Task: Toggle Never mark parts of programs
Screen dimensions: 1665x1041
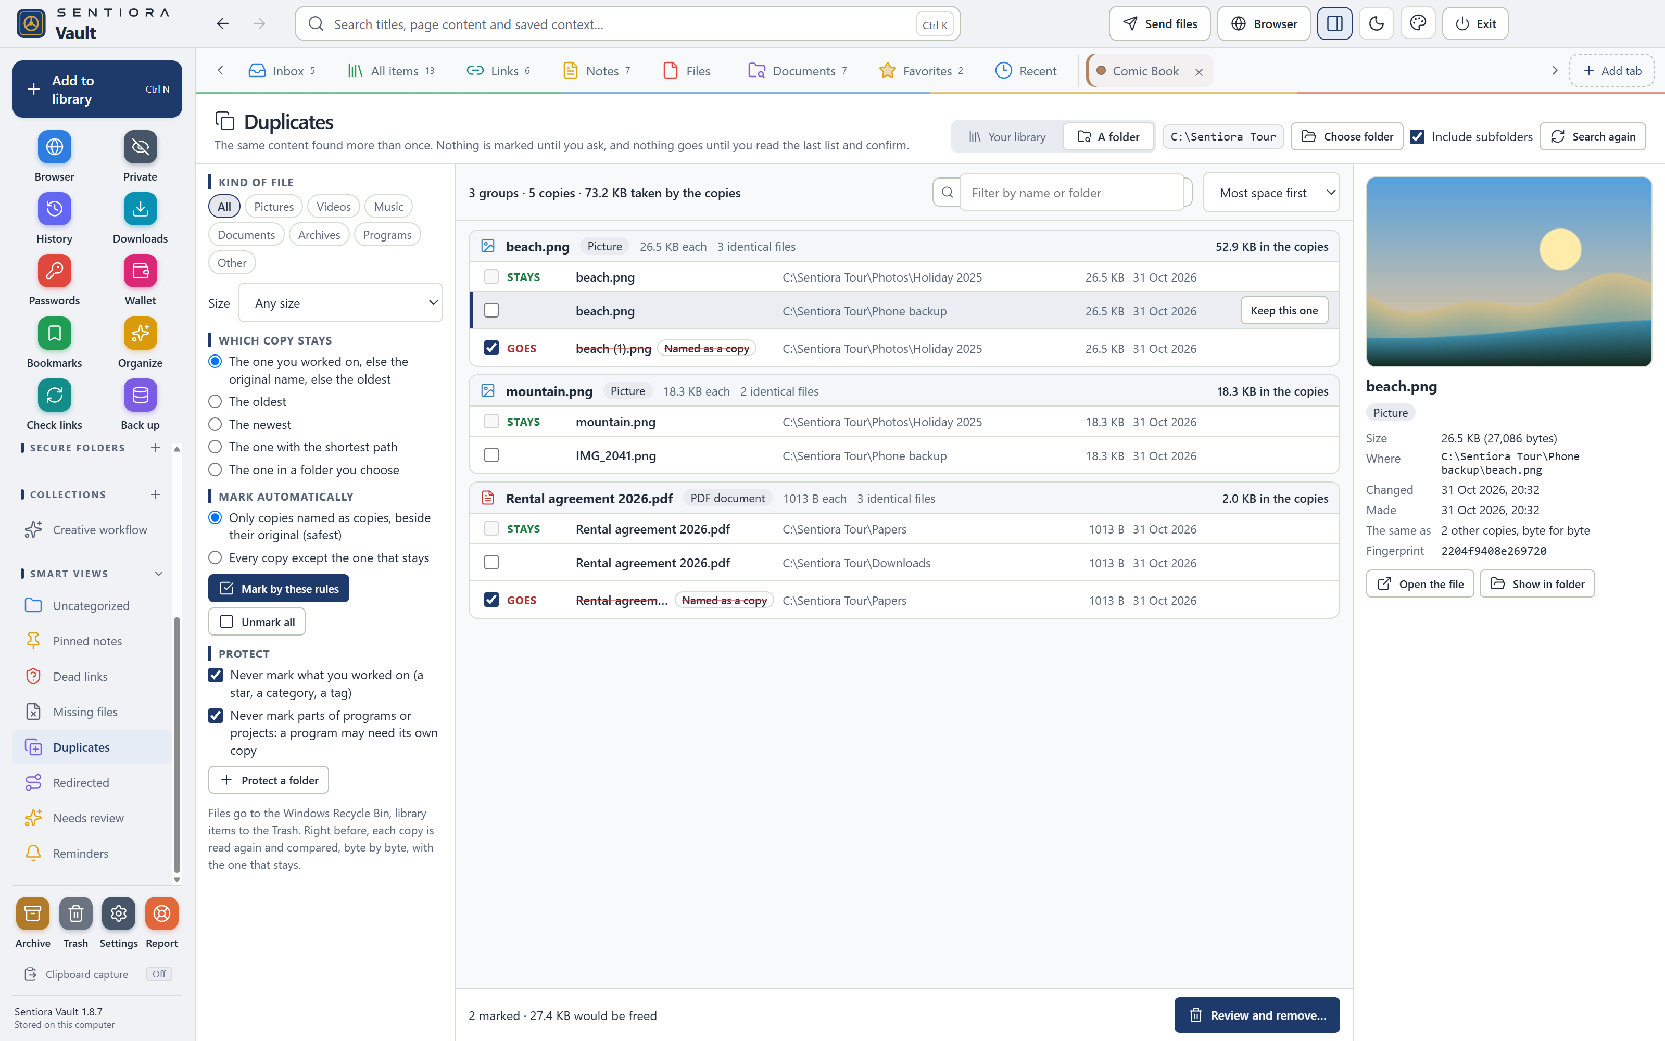Action: click(x=216, y=716)
